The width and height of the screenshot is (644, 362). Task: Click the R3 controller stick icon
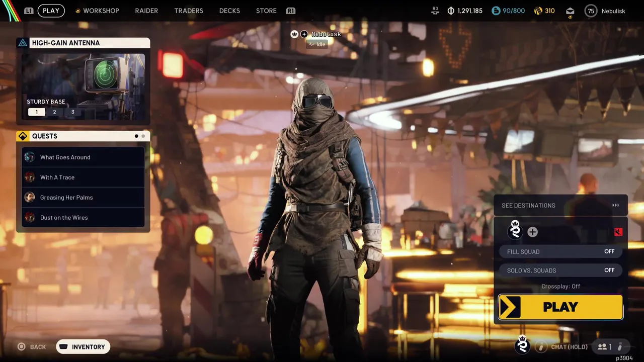435,11
